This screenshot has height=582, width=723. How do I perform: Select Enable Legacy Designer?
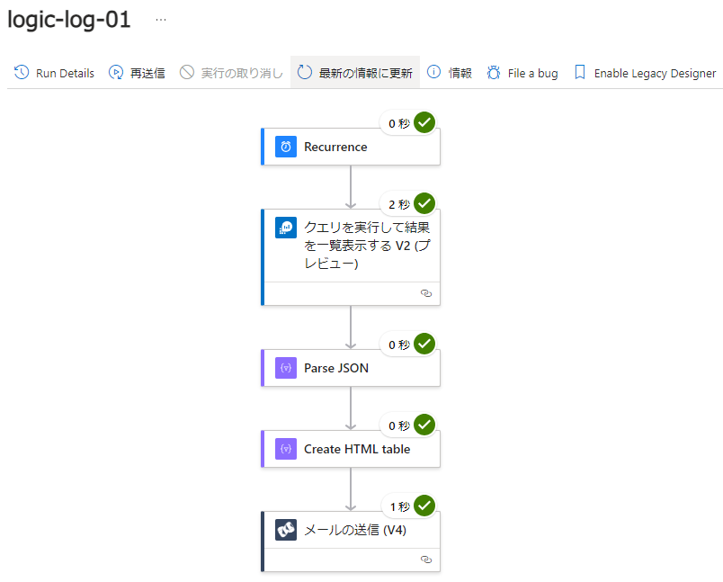point(645,73)
